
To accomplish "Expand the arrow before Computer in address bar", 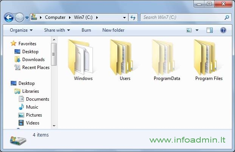I will (x=41, y=17).
